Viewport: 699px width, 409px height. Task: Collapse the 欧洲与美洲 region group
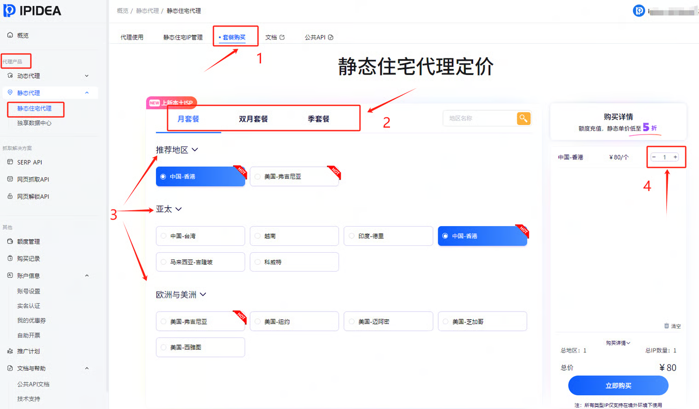203,295
